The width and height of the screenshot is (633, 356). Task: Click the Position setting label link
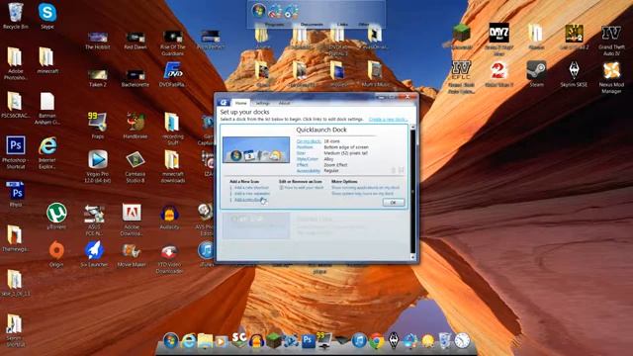click(305, 147)
